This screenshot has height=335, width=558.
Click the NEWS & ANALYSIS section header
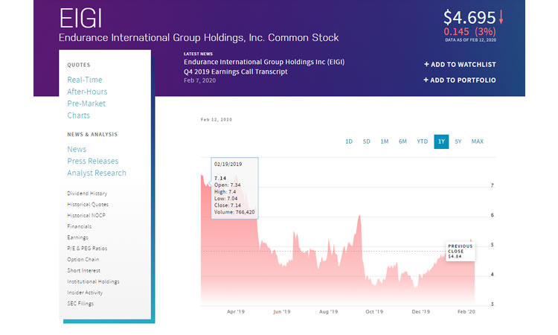point(92,134)
